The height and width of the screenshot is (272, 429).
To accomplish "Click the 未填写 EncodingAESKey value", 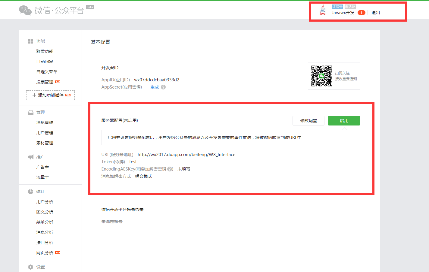I will coord(184,169).
